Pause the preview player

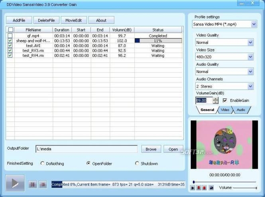[199, 188]
